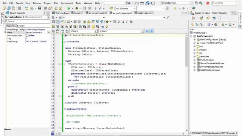Click the Remove file from project icon
242x136 pixels.
tap(60, 8)
